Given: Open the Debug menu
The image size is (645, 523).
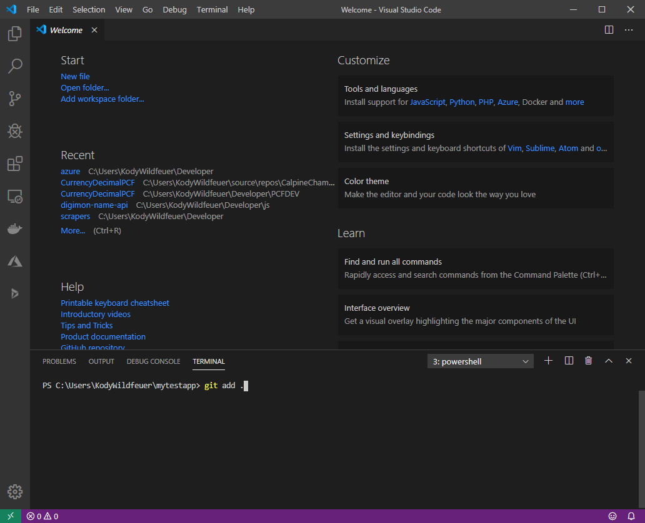Looking at the screenshot, I should [x=174, y=9].
